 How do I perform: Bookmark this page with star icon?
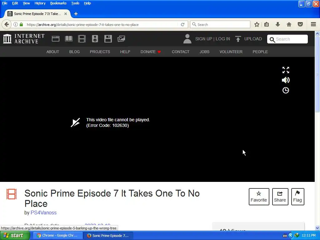pos(257,24)
